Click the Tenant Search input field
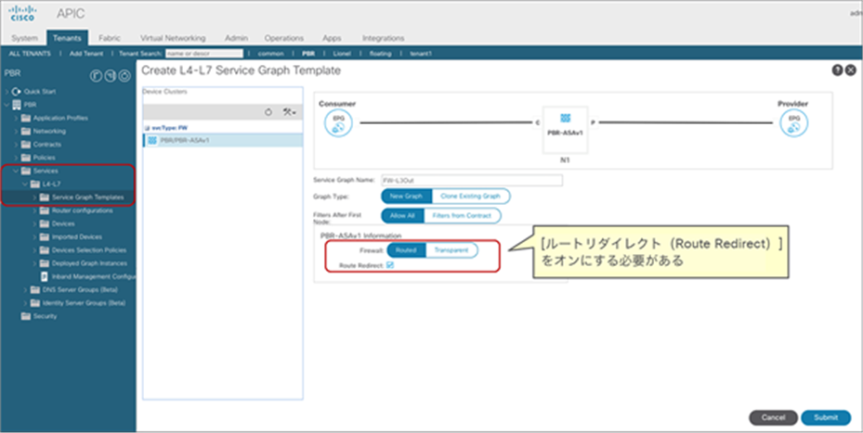 click(x=204, y=53)
